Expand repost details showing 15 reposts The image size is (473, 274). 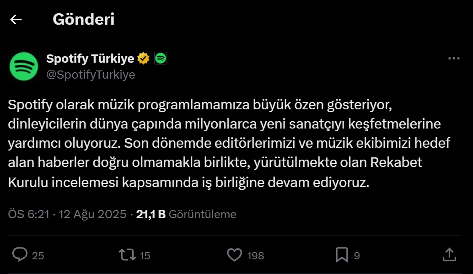coord(145,255)
